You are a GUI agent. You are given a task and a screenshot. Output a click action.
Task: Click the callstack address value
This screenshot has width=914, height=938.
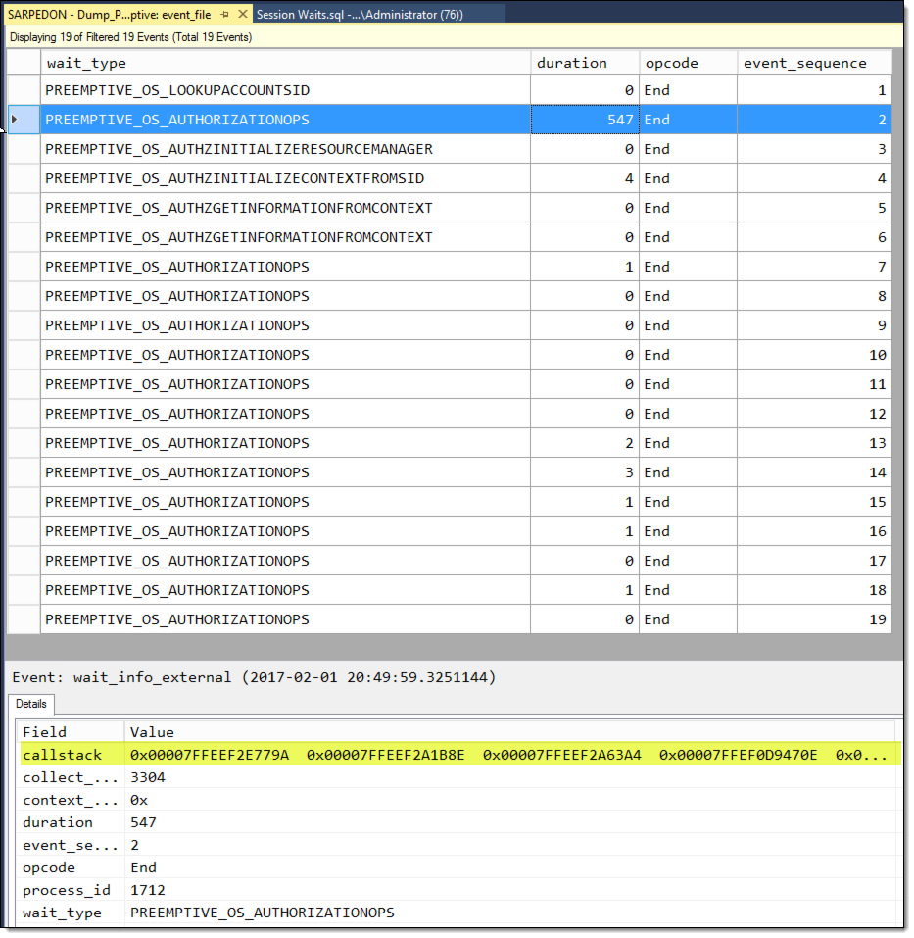coord(508,755)
